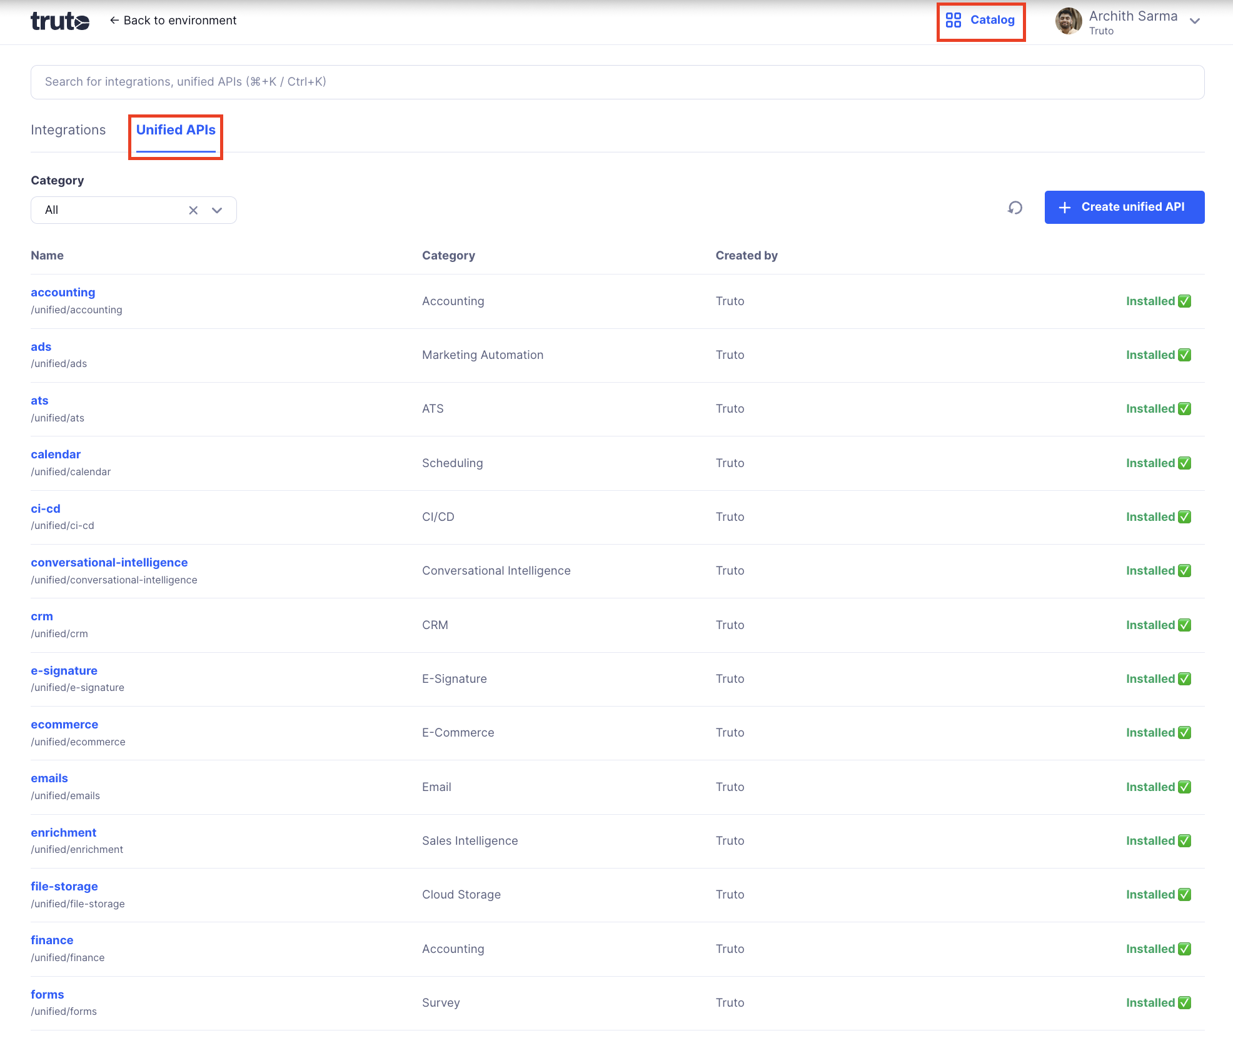
Task: Click the Installed checkmark for ecommerce
Action: [1184, 733]
